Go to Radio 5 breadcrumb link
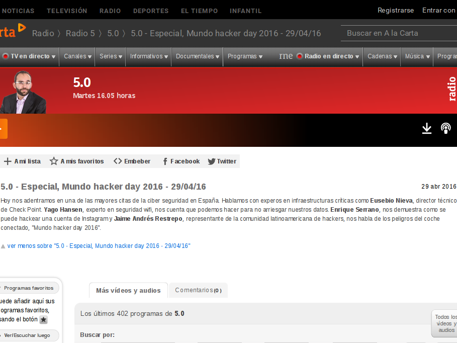457x343 pixels. (80, 33)
